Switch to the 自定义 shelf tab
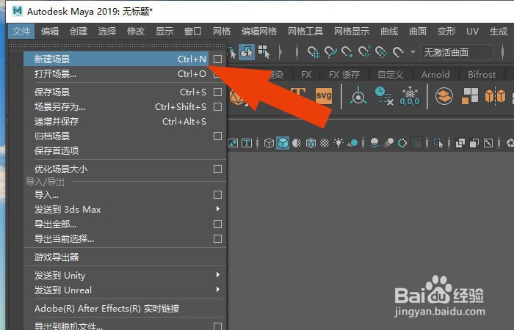 pos(391,75)
